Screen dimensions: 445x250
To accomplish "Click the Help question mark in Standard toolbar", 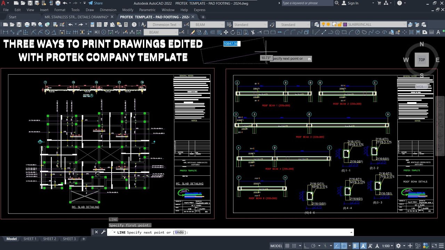I will click(x=134, y=24).
